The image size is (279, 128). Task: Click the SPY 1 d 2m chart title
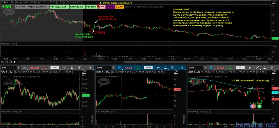[7, 72]
